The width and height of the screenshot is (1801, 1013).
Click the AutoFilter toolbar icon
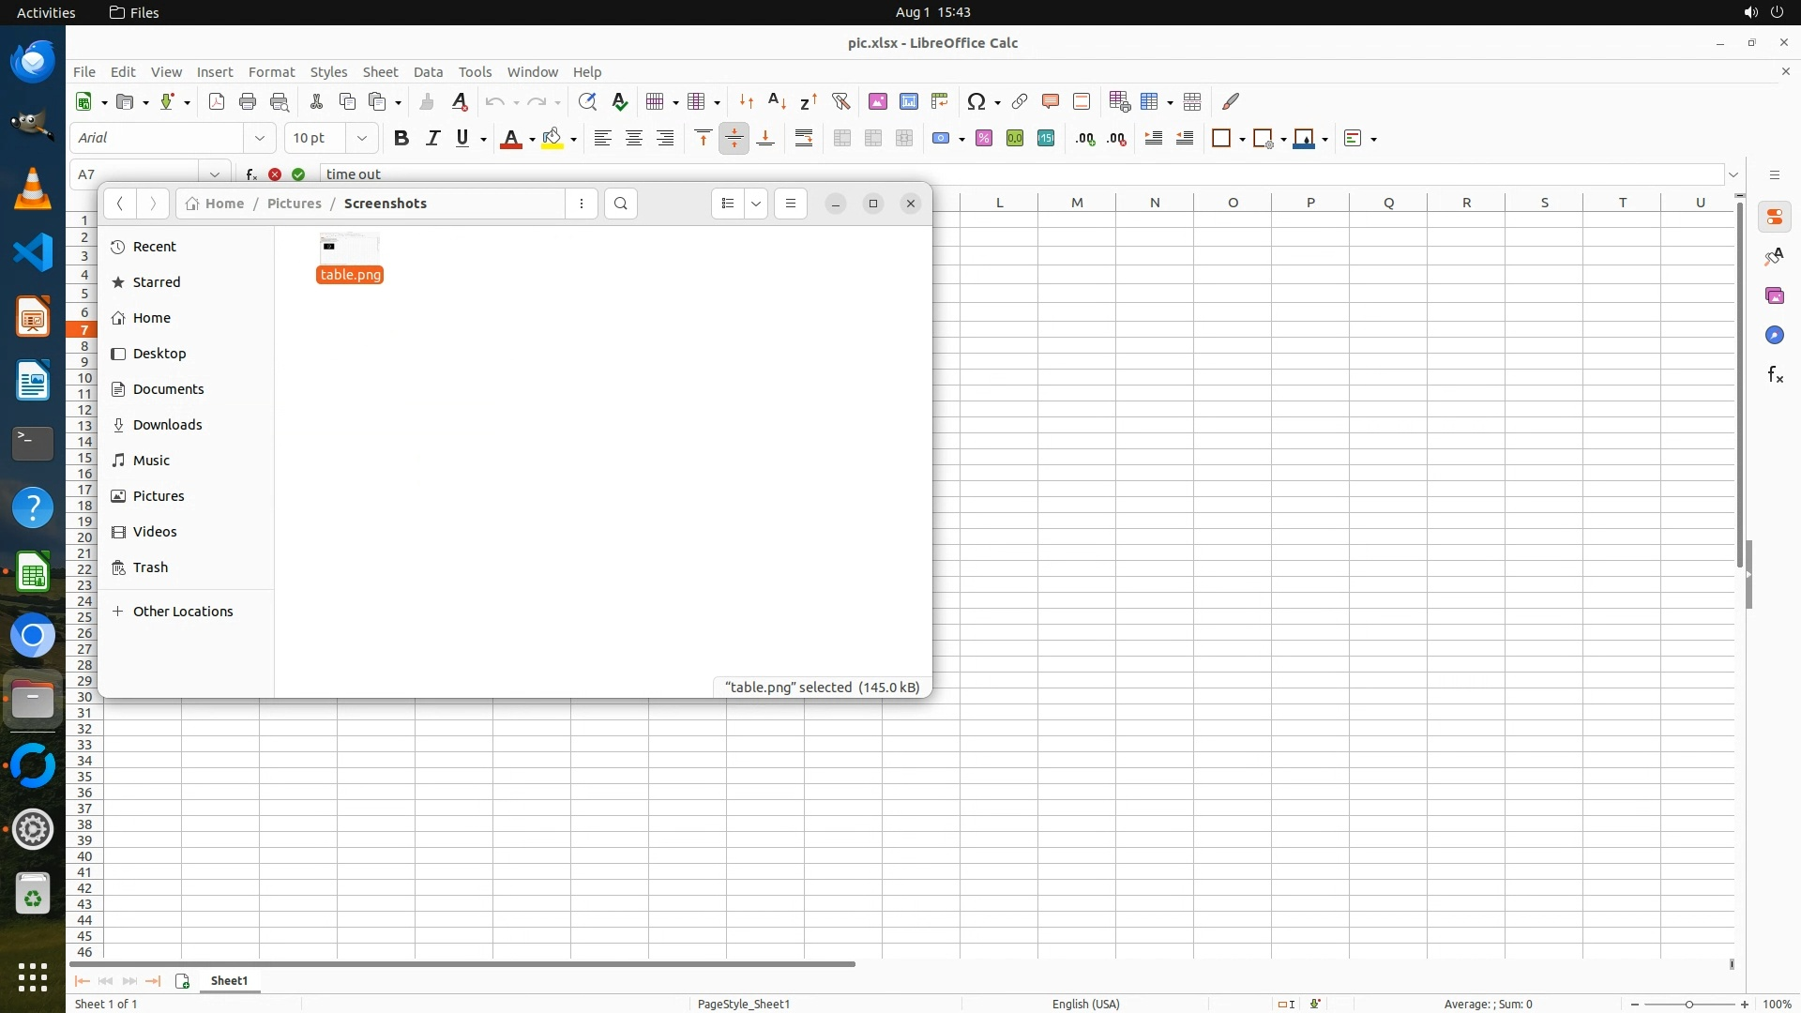(841, 101)
